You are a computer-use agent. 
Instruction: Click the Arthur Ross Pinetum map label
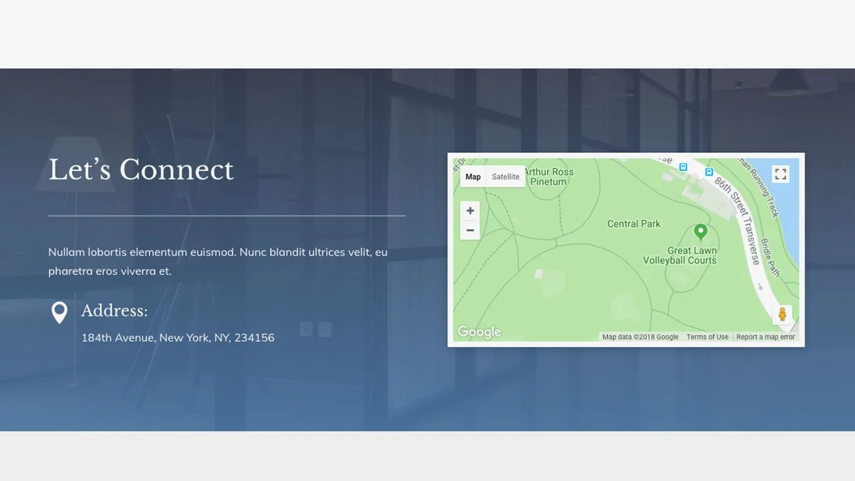[x=548, y=177]
